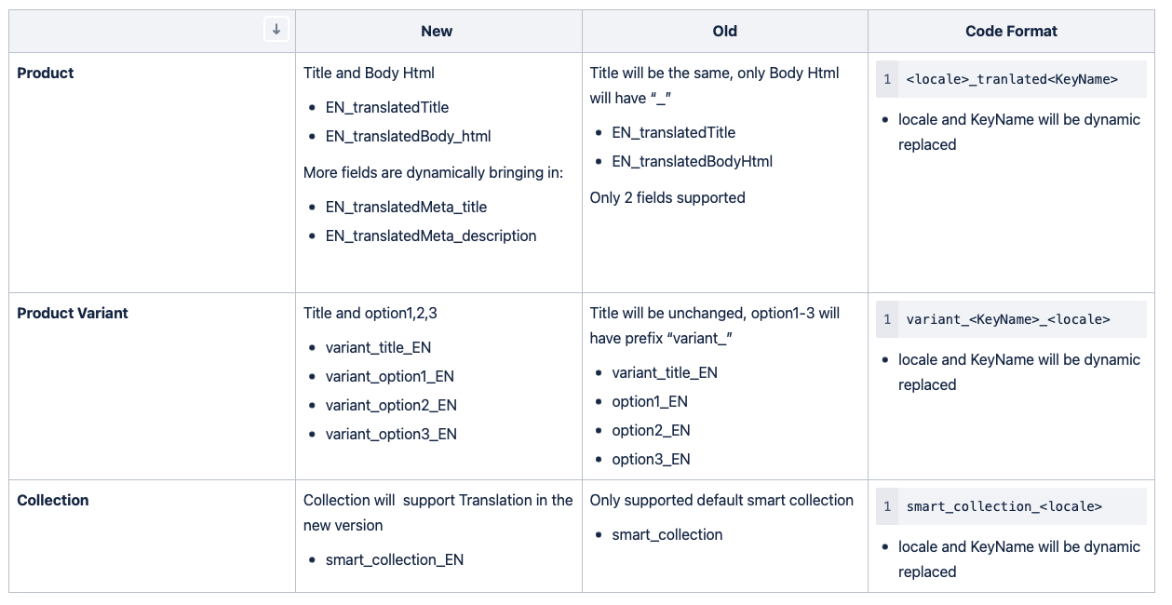Click the 'Code Format' column header
The height and width of the screenshot is (605, 1172).
[1011, 31]
